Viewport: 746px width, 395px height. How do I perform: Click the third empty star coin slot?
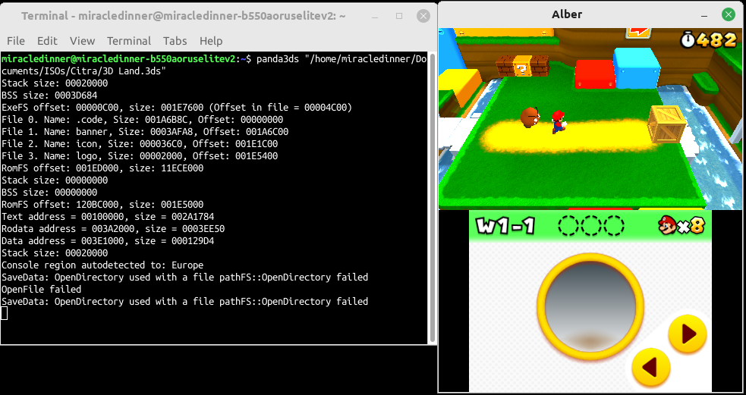614,225
